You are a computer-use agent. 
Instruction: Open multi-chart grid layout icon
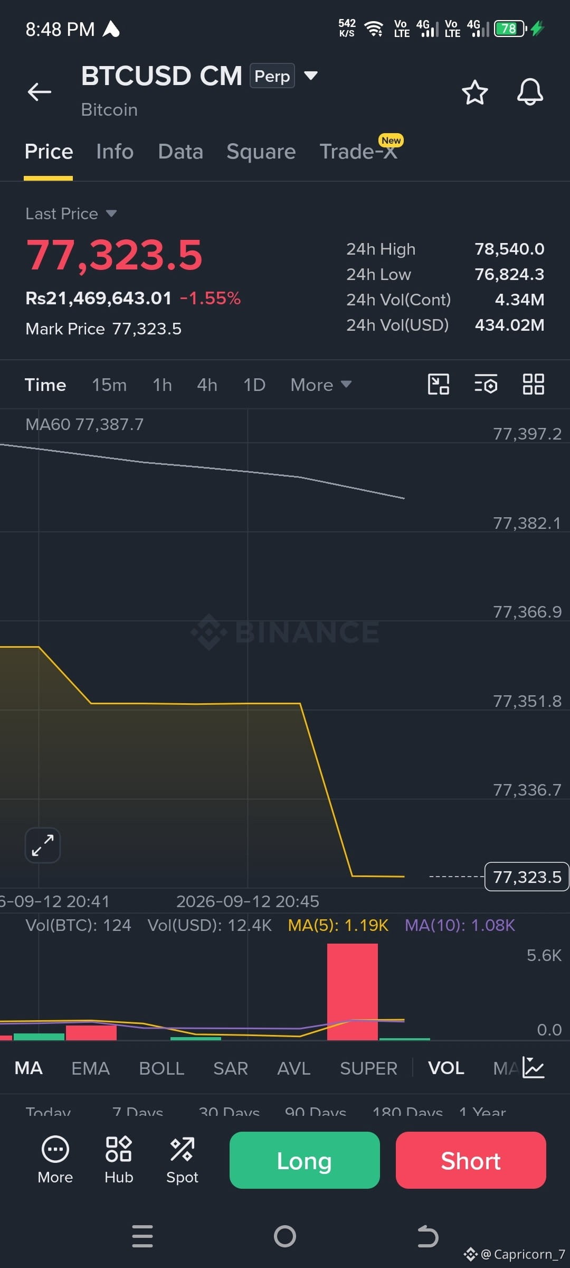pos(533,384)
